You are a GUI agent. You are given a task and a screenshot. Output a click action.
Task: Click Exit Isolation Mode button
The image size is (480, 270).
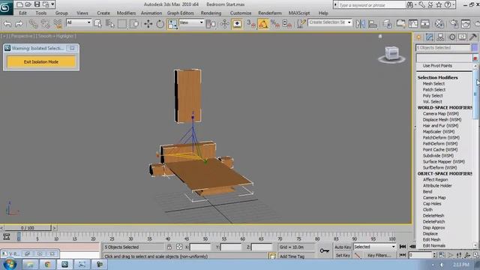41,61
